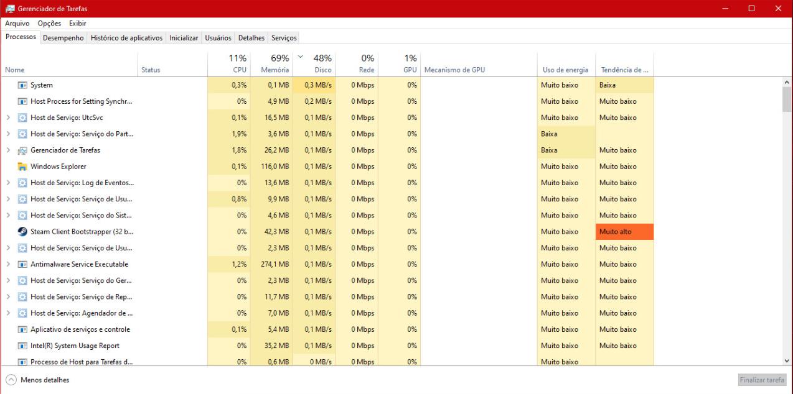Click the Gerenciador de Tarefas process icon

point(22,150)
